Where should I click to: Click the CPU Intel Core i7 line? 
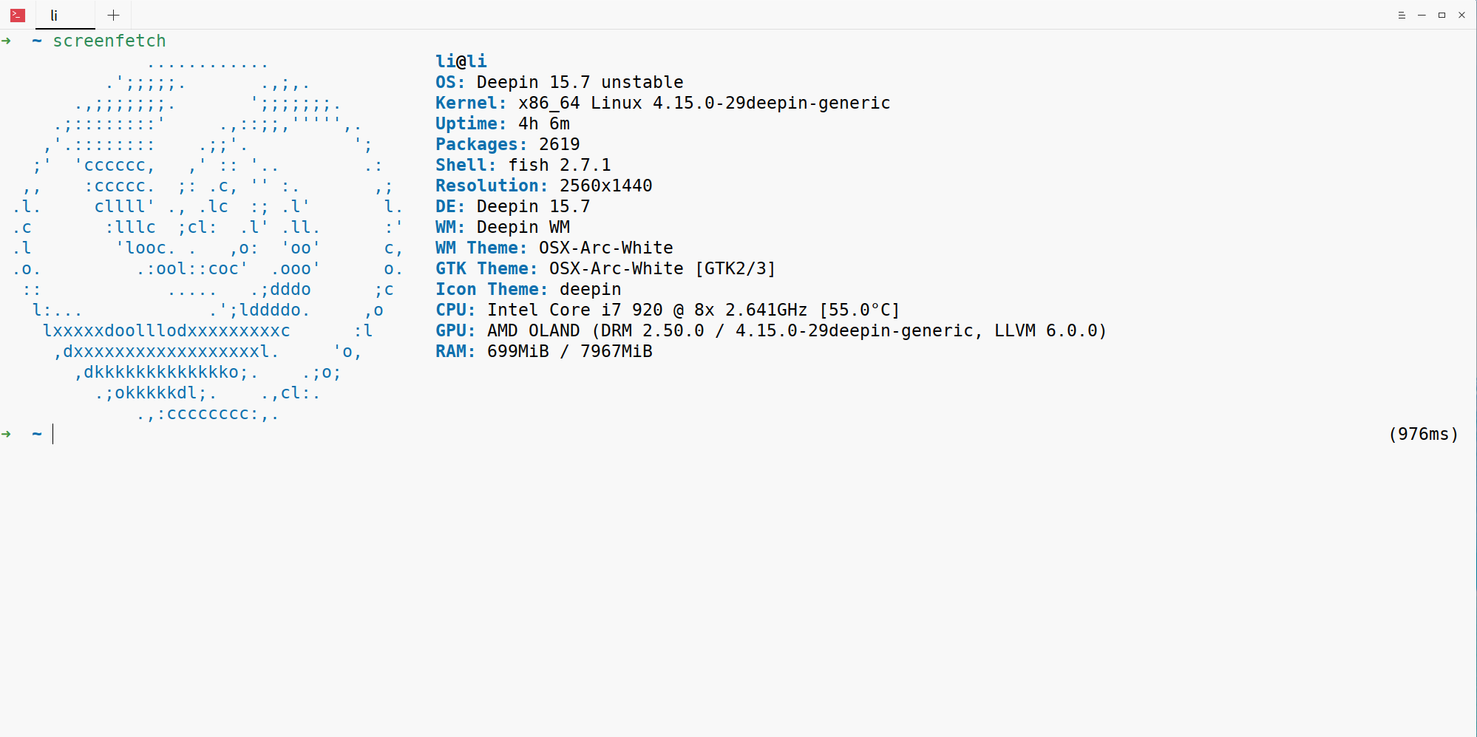(668, 310)
